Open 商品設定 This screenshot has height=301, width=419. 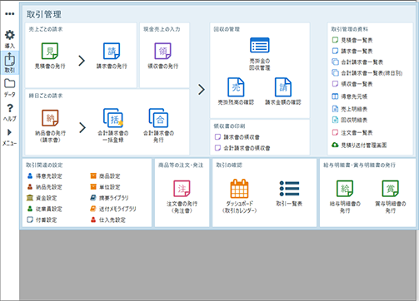[105, 176]
